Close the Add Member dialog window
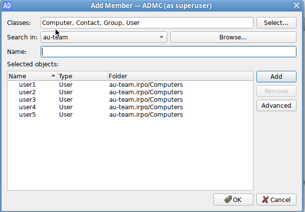Screen dimensions: 305x212 pyautogui.click(x=296, y=5)
